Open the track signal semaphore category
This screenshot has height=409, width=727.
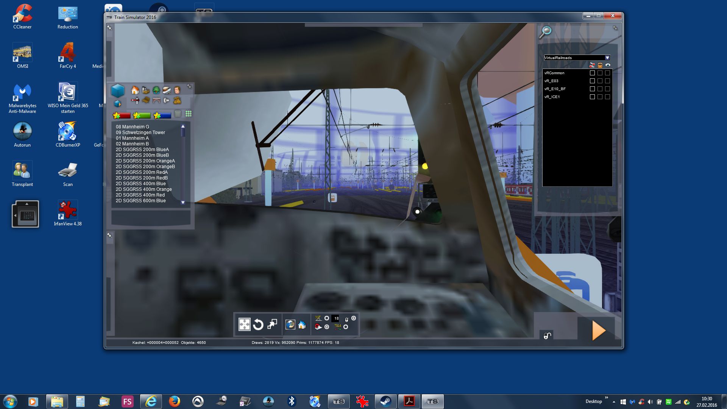(x=135, y=100)
